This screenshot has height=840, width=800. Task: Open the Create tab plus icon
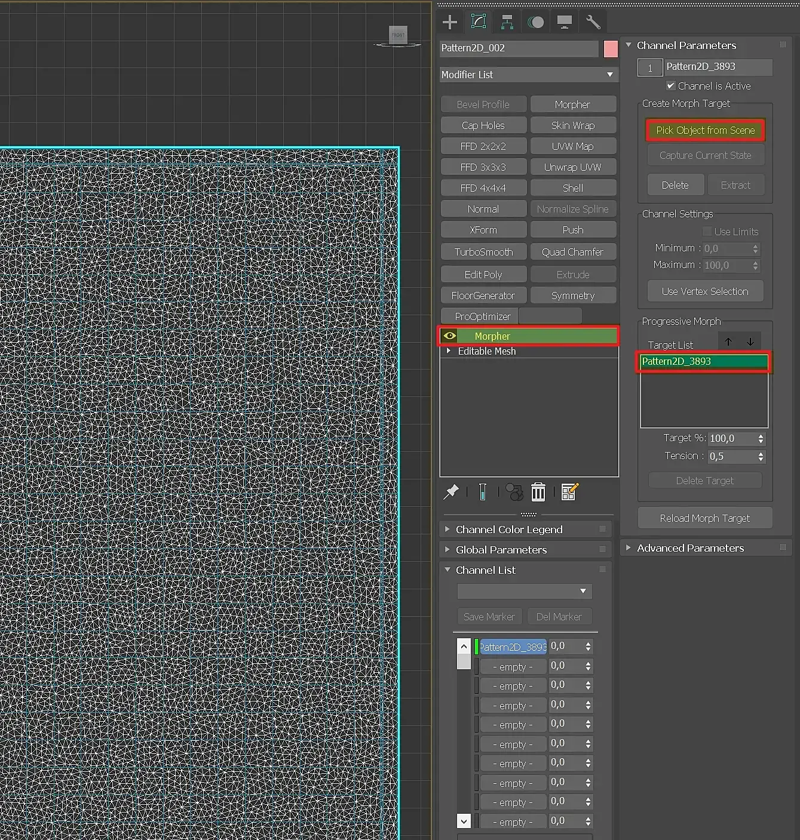(x=450, y=22)
